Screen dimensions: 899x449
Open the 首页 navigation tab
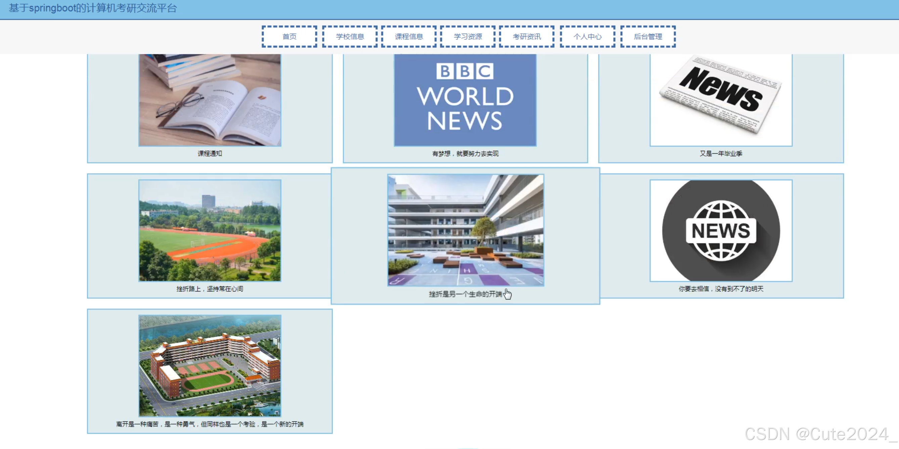(289, 37)
